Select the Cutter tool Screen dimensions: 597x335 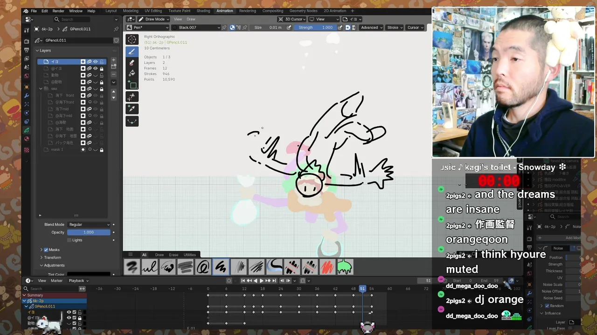132,96
